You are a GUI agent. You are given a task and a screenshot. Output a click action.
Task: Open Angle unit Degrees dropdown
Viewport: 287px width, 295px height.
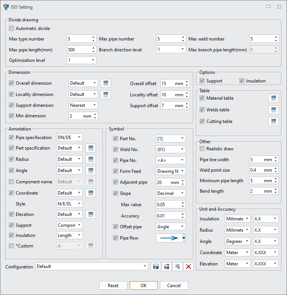(x=238, y=241)
